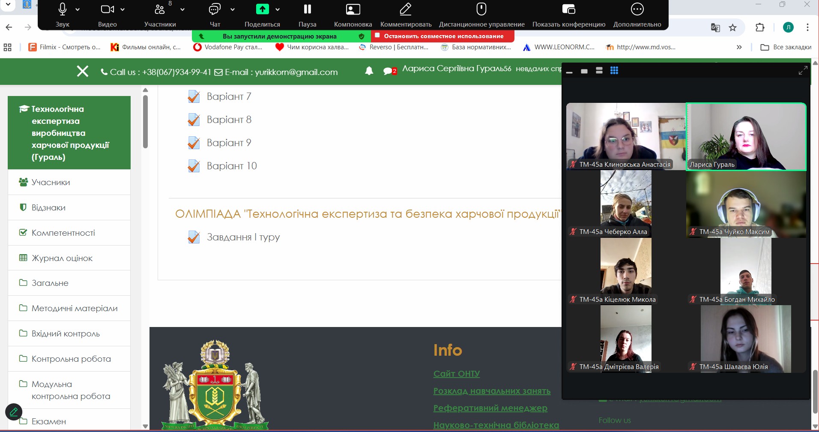
Task: Toggle the Варіант 10 checkbox
Action: pyautogui.click(x=194, y=166)
